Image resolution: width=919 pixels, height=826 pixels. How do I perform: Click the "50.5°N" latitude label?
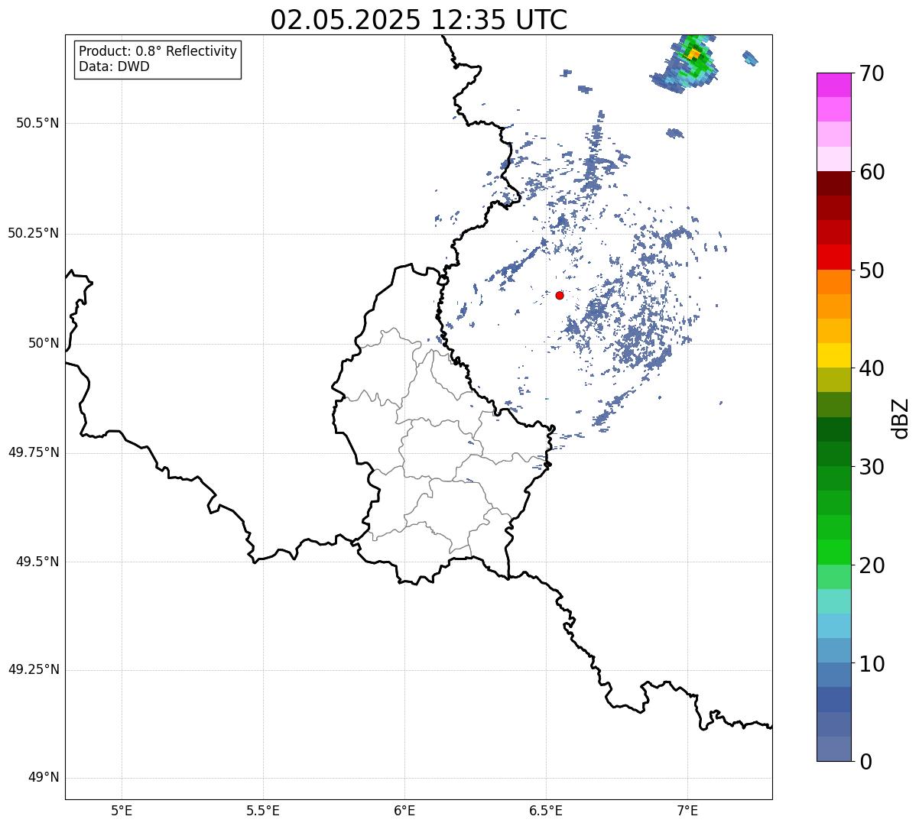37,123
